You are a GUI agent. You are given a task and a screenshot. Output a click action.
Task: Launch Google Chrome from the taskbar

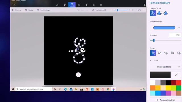[x=108, y=89]
